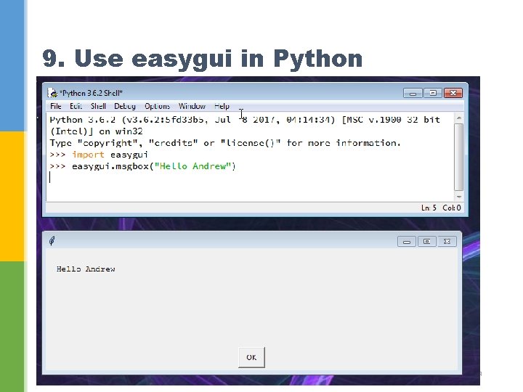Click the 'Type "copyright"' information line

point(225,143)
